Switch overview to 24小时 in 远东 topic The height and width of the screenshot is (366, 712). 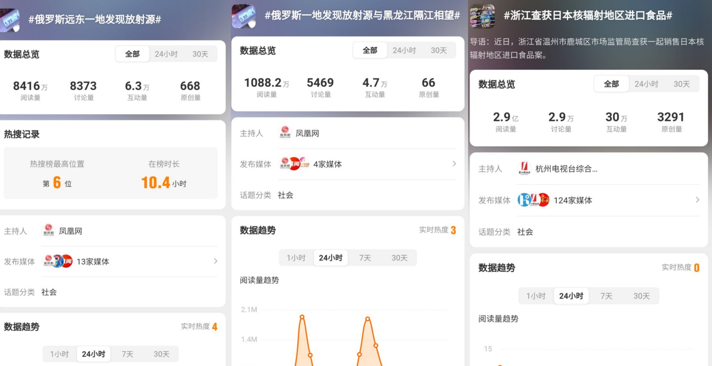(166, 54)
